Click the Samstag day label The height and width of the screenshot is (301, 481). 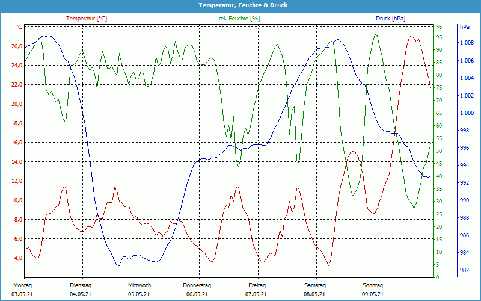[315, 285]
